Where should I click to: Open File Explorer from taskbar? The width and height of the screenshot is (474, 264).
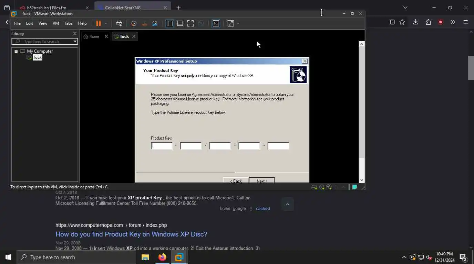point(145,257)
